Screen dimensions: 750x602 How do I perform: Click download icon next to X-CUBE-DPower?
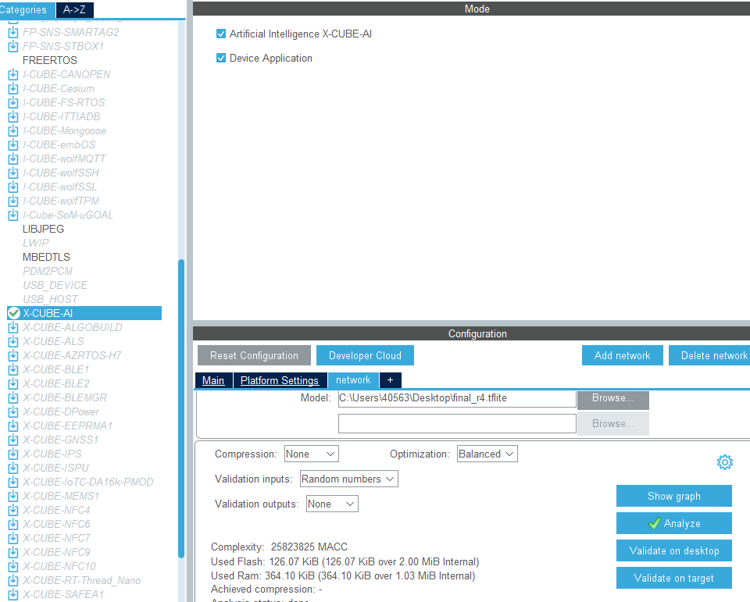tap(13, 411)
